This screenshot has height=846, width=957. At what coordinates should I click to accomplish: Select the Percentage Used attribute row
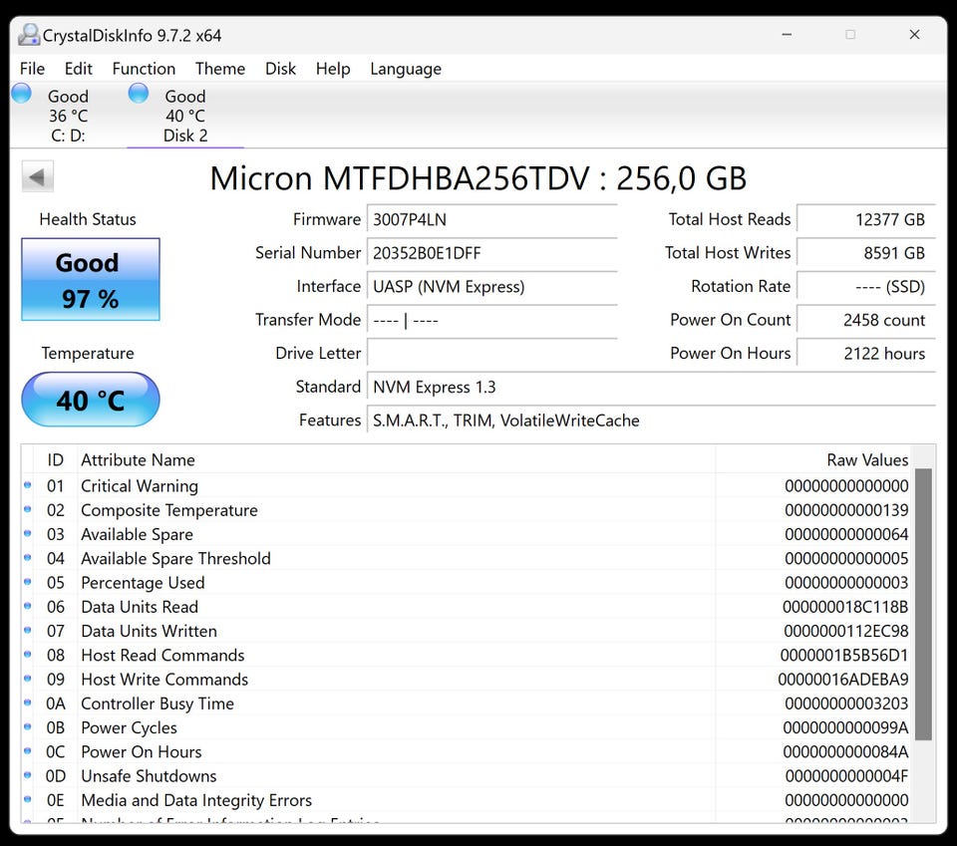[399, 583]
